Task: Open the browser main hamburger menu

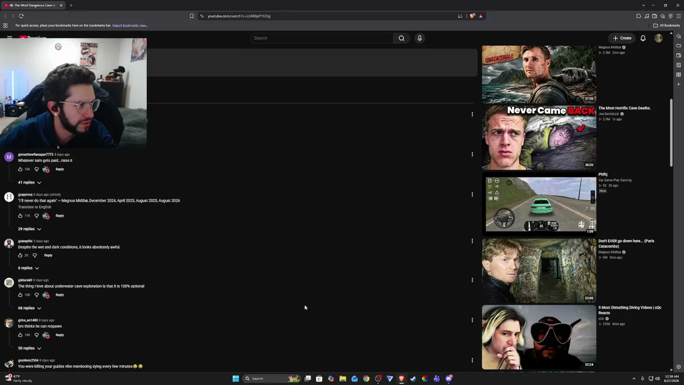Action: [679, 16]
